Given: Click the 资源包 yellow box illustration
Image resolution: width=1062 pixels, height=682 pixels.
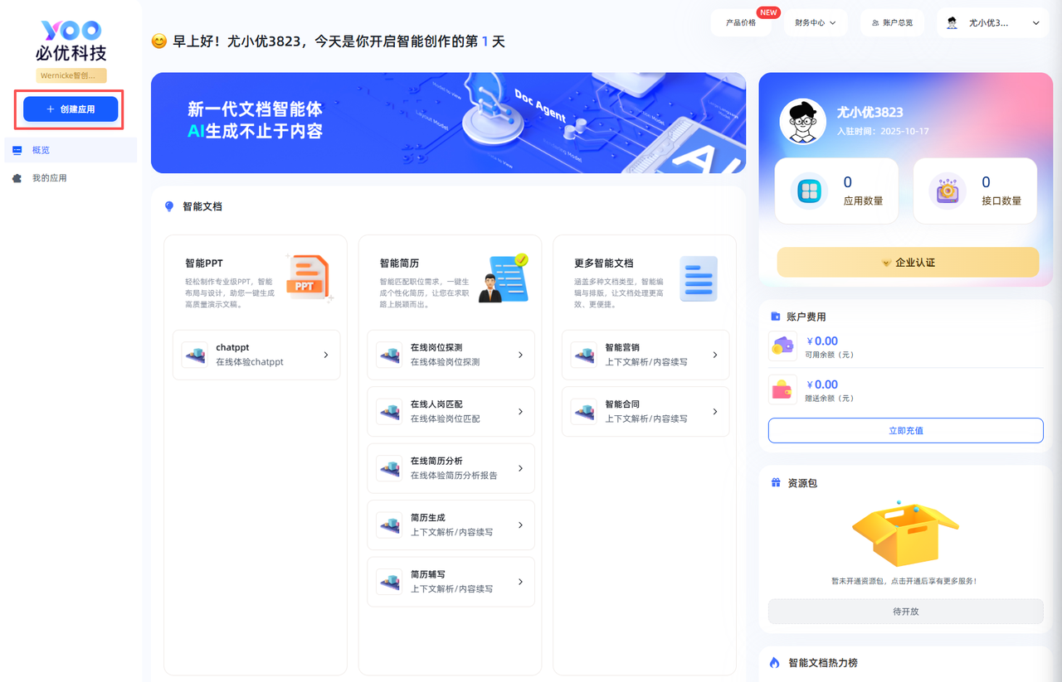Looking at the screenshot, I should click(905, 534).
